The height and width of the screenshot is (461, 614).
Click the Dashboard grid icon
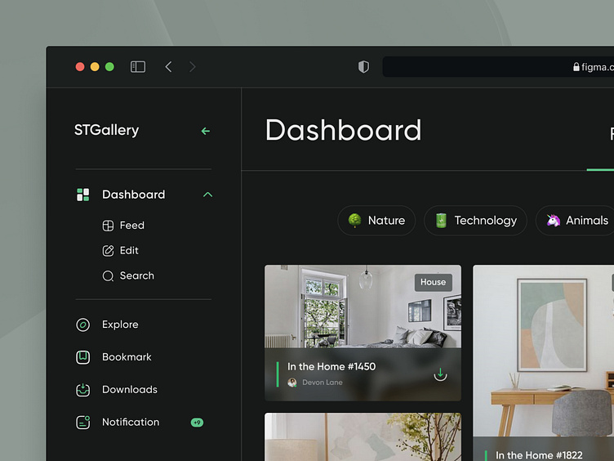click(x=82, y=195)
